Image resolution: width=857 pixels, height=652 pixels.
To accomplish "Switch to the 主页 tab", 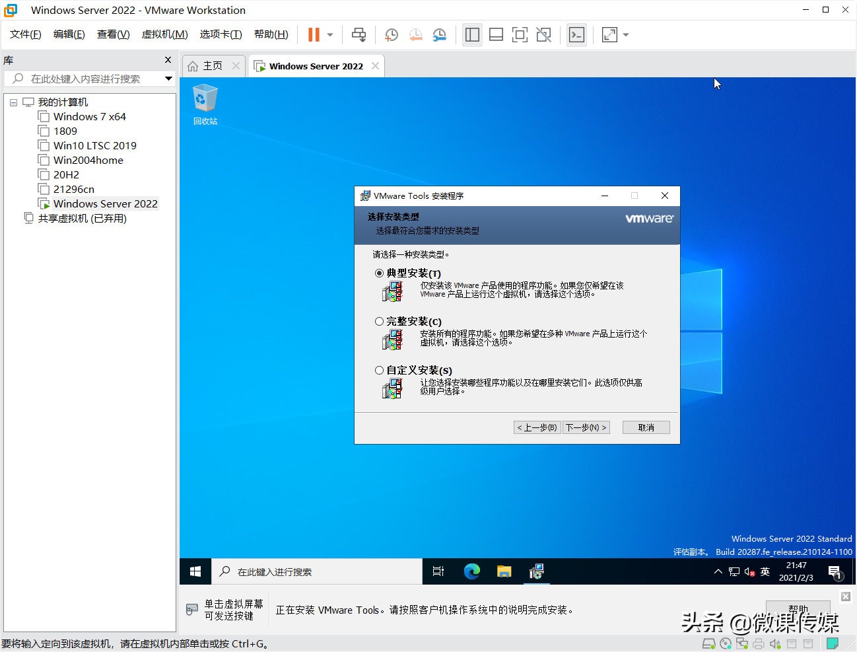I will coord(213,65).
